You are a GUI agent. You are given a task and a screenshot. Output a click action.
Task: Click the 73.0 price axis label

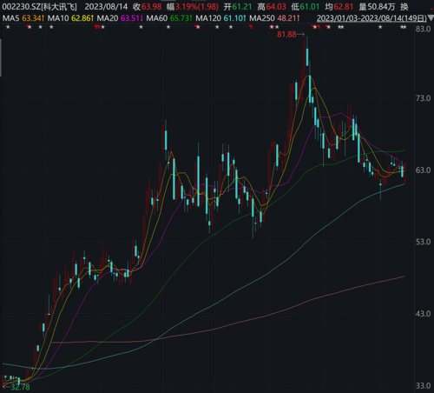424,98
